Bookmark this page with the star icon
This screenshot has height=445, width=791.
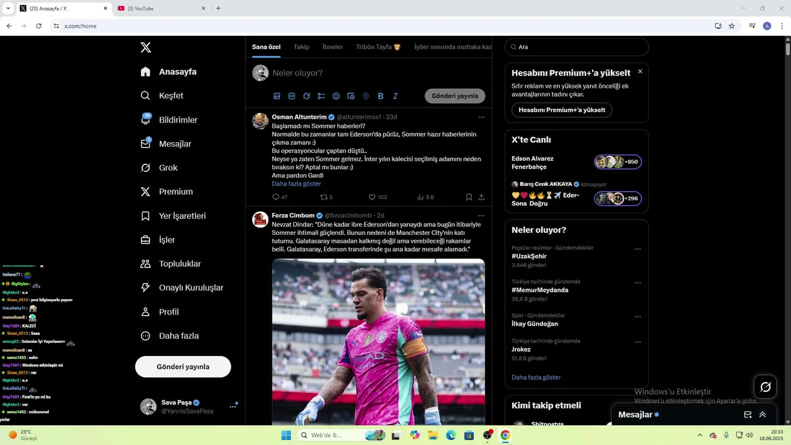click(732, 26)
